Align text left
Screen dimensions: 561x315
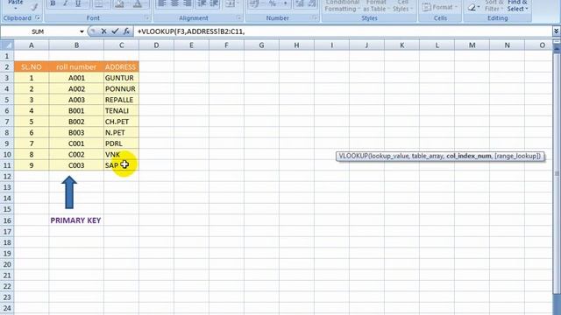click(161, 3)
